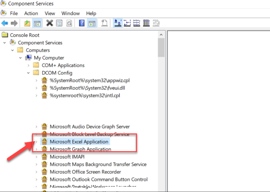The height and width of the screenshot is (192, 270).
Task: Click the appwiz.cpl package icon
Action: point(44,80)
